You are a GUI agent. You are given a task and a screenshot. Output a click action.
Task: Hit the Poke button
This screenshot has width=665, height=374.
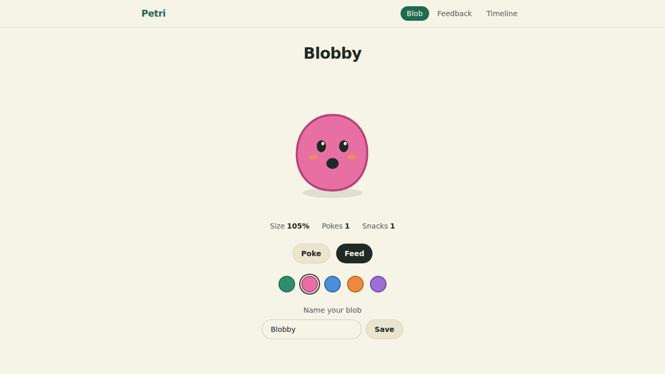click(x=311, y=253)
